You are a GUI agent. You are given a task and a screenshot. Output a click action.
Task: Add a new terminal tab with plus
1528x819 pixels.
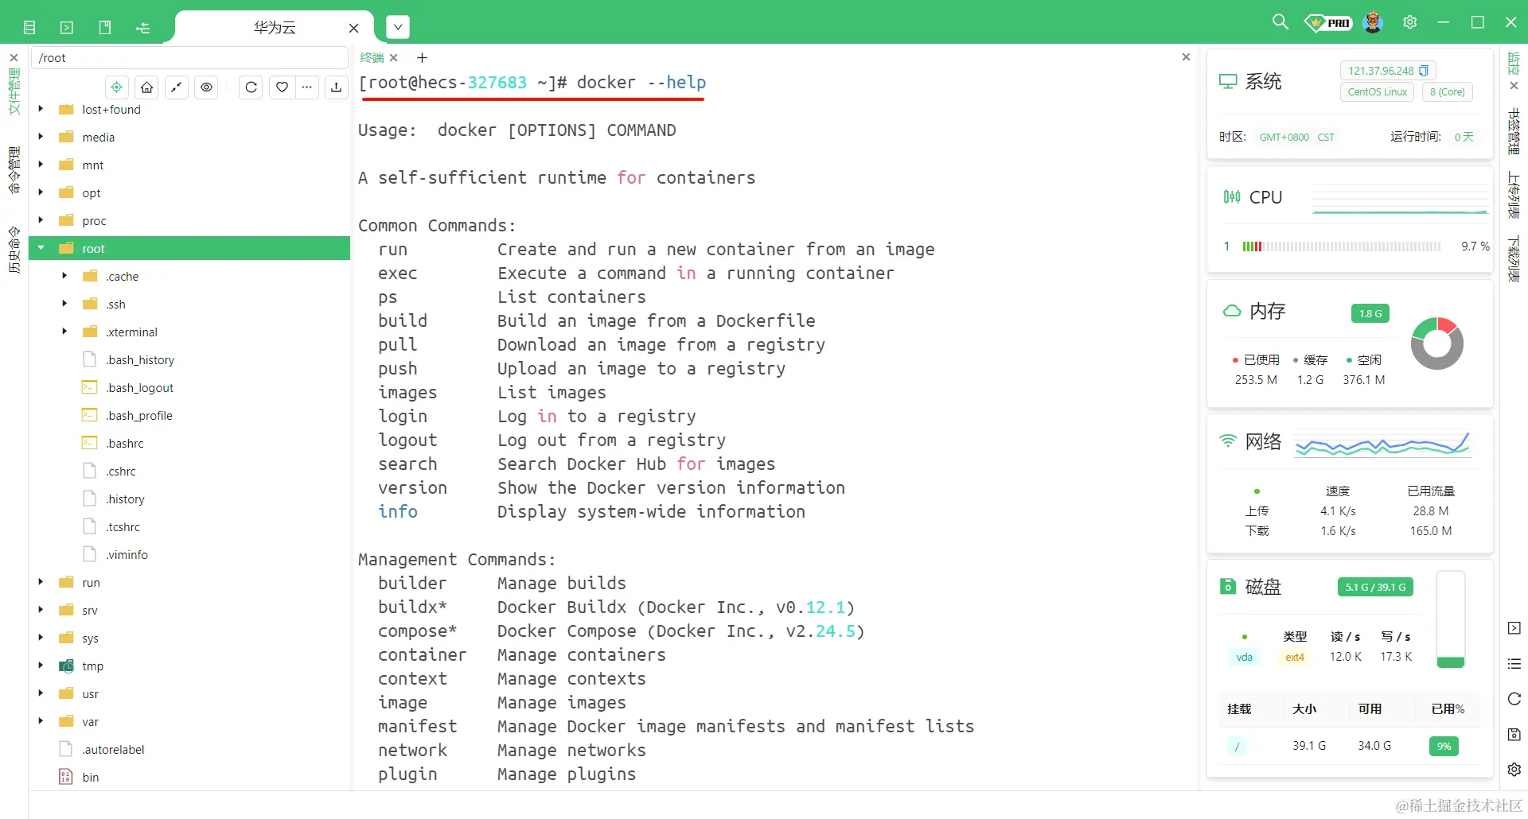click(423, 58)
